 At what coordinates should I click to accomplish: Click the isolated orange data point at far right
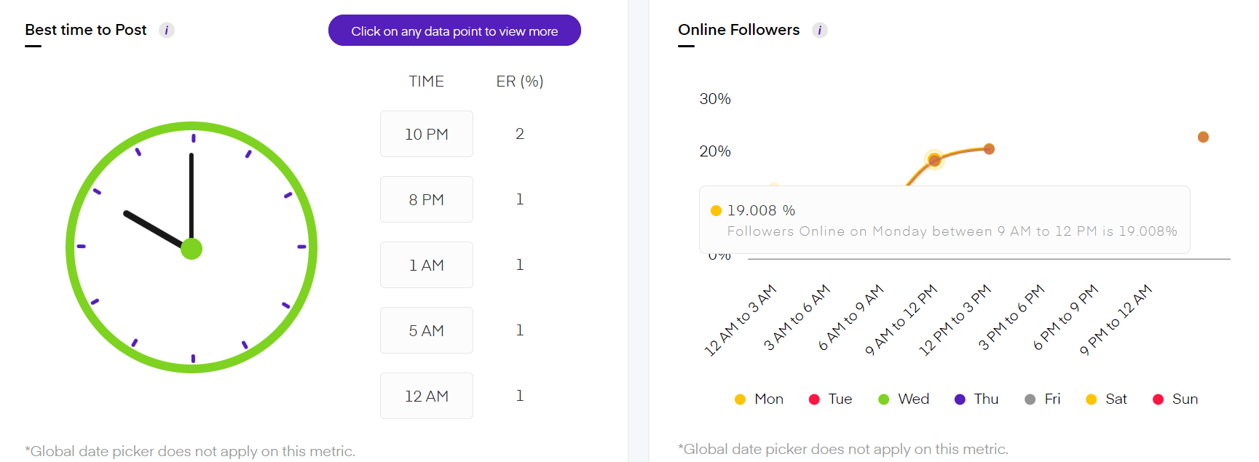click(x=1203, y=137)
